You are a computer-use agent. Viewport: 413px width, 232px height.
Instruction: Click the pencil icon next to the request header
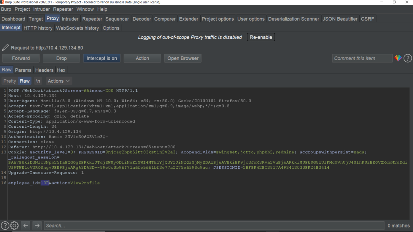click(x=5, y=48)
